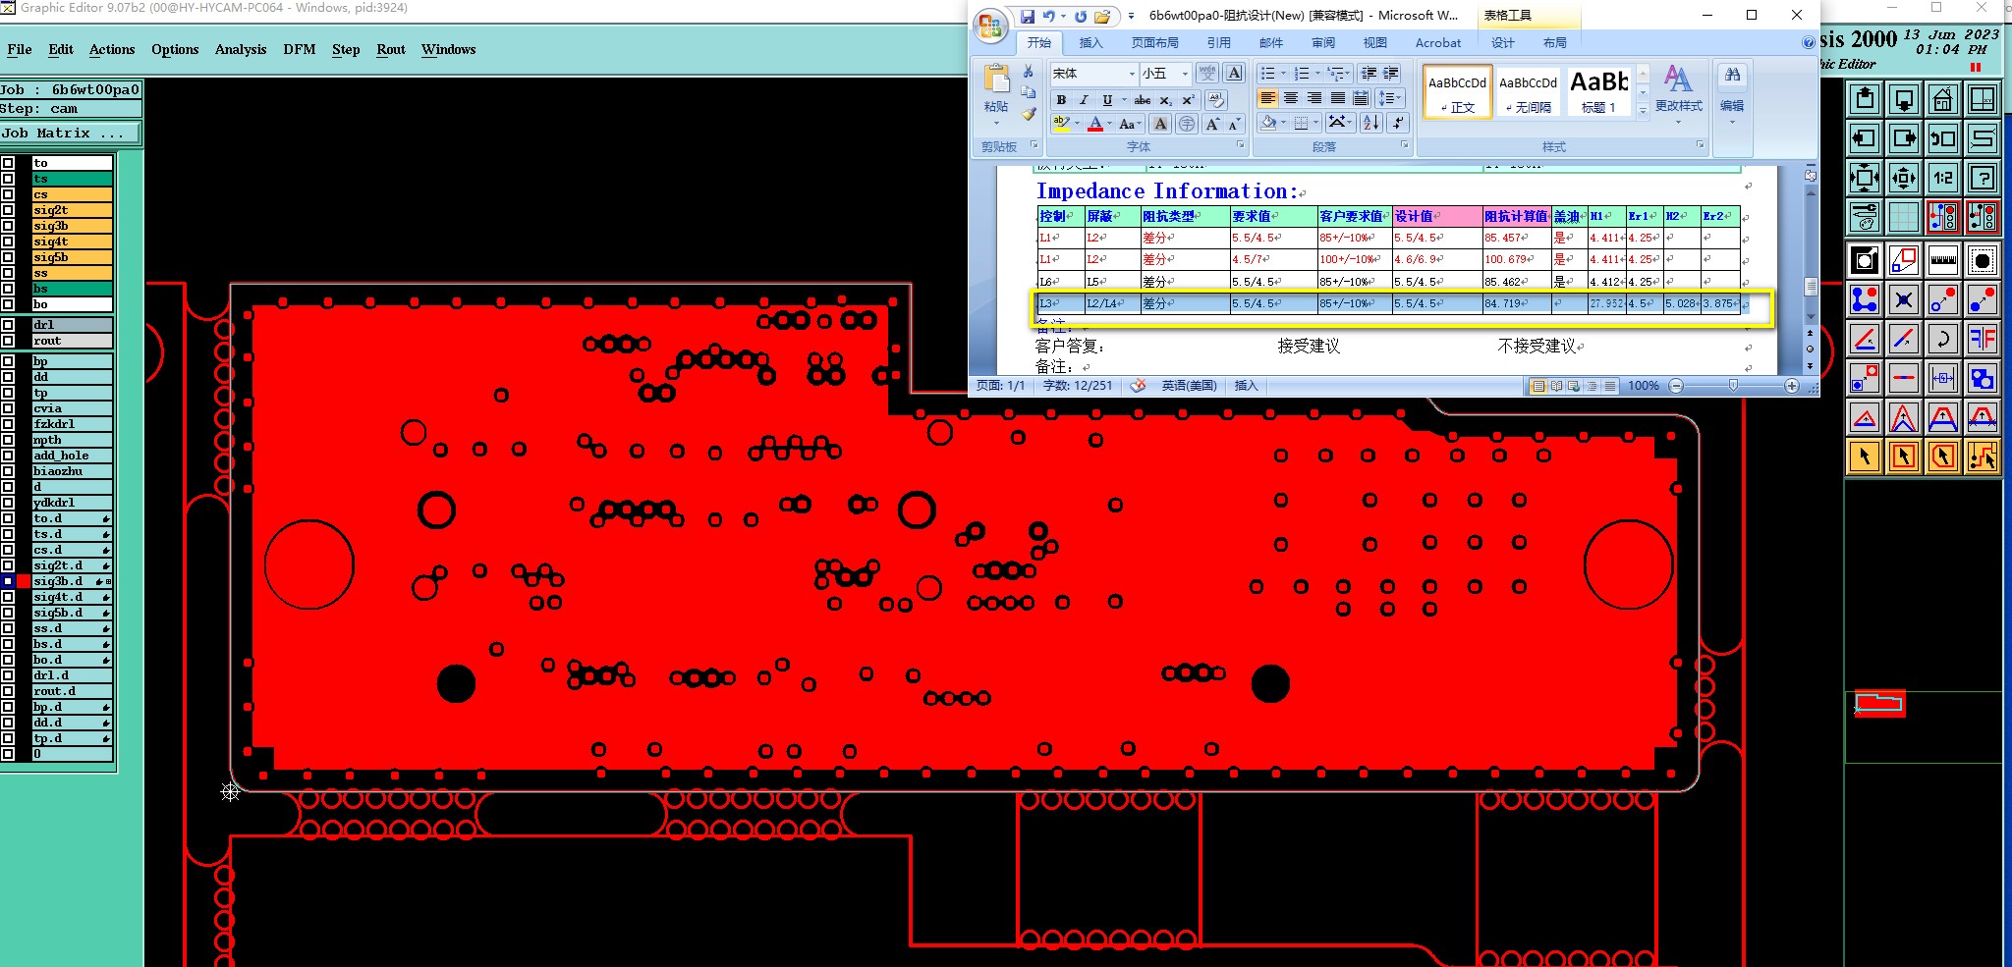Click the center align icon in Word

[1291, 98]
